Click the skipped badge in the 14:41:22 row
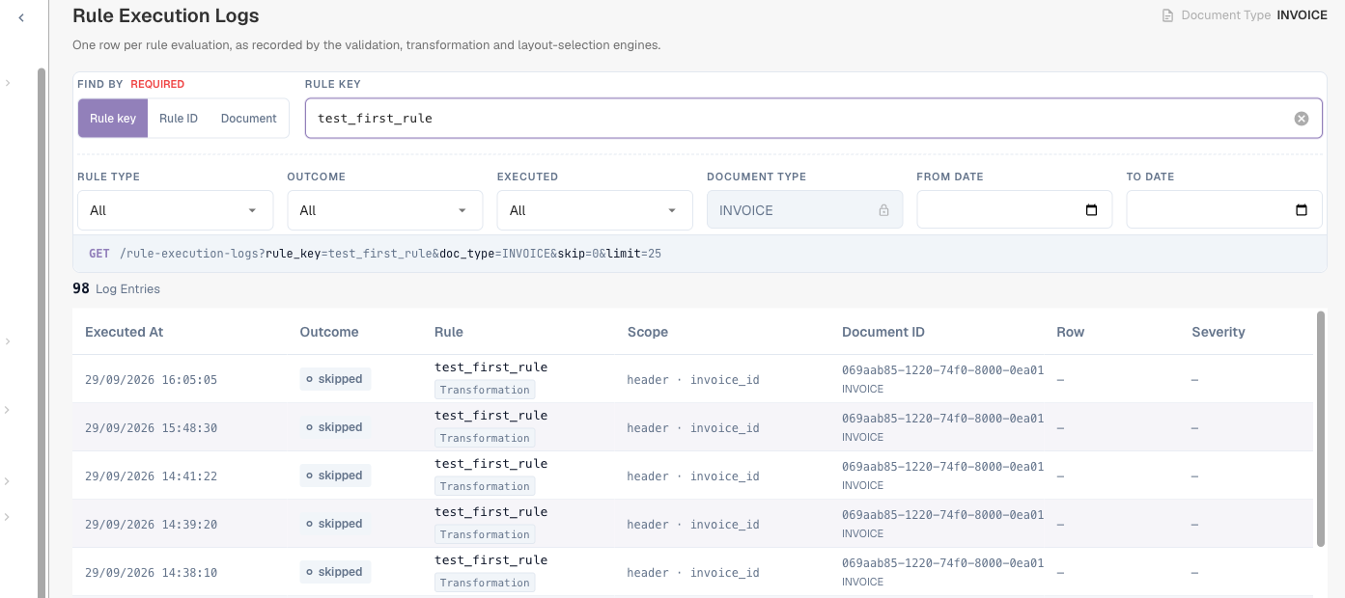The height and width of the screenshot is (598, 1345). pyautogui.click(x=335, y=476)
